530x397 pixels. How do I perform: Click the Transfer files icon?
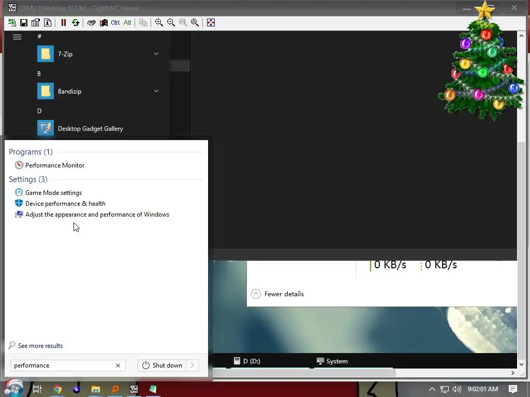(143, 23)
